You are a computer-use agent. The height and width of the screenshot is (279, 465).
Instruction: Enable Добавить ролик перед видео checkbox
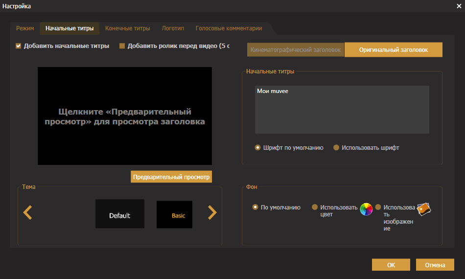122,46
